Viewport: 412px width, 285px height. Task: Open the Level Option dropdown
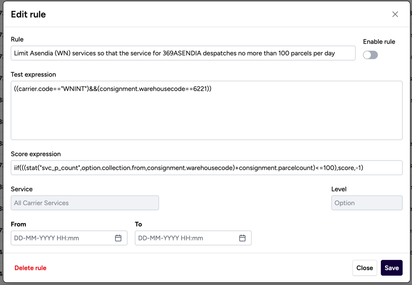click(367, 203)
